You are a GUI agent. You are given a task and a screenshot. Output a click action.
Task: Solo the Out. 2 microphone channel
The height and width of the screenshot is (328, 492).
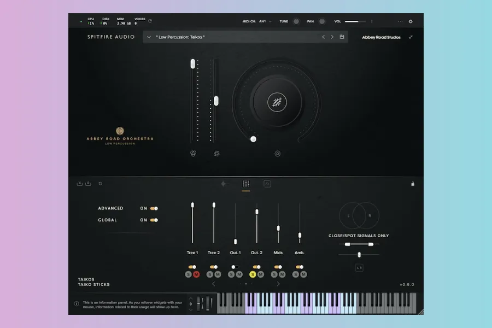[253, 274]
